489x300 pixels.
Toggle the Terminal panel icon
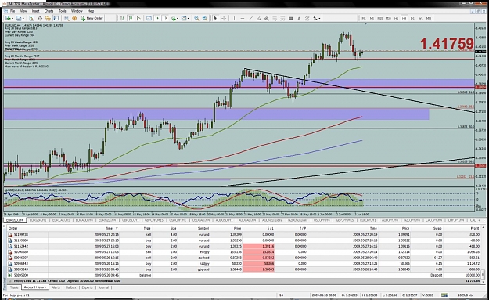[56, 19]
